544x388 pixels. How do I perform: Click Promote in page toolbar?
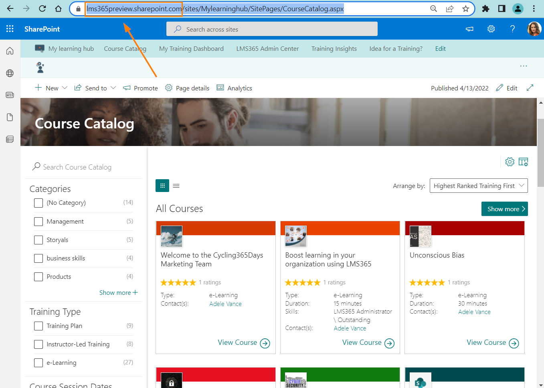click(140, 88)
